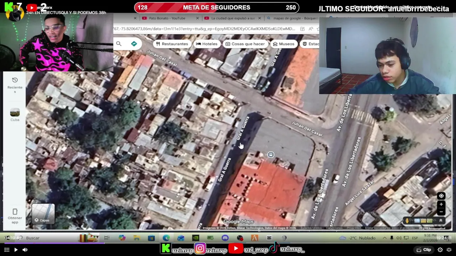The width and height of the screenshot is (456, 256).
Task: Open Discord from the taskbar
Action: (x=225, y=238)
